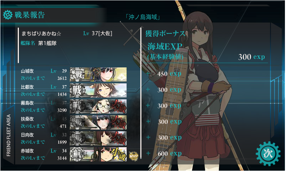Screen dimensions: 286x171
Task: Click the MVP gold medal badge
Action: tap(134, 156)
